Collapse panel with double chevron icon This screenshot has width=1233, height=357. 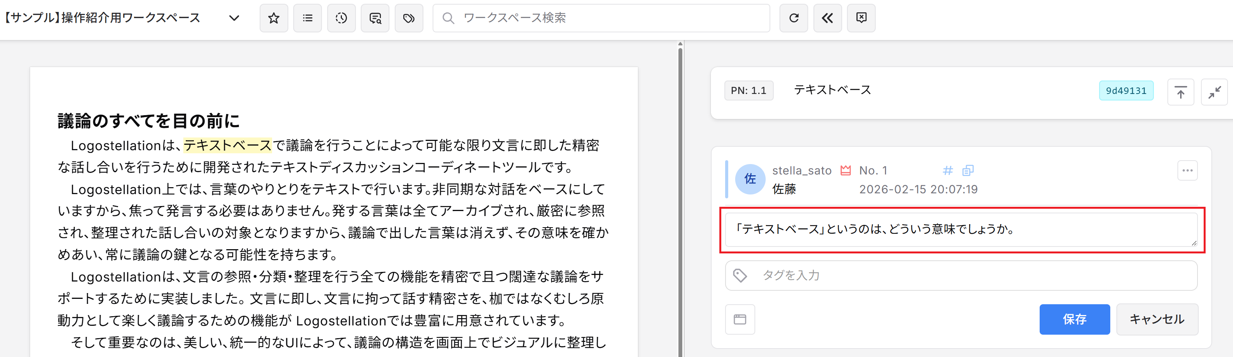827,18
